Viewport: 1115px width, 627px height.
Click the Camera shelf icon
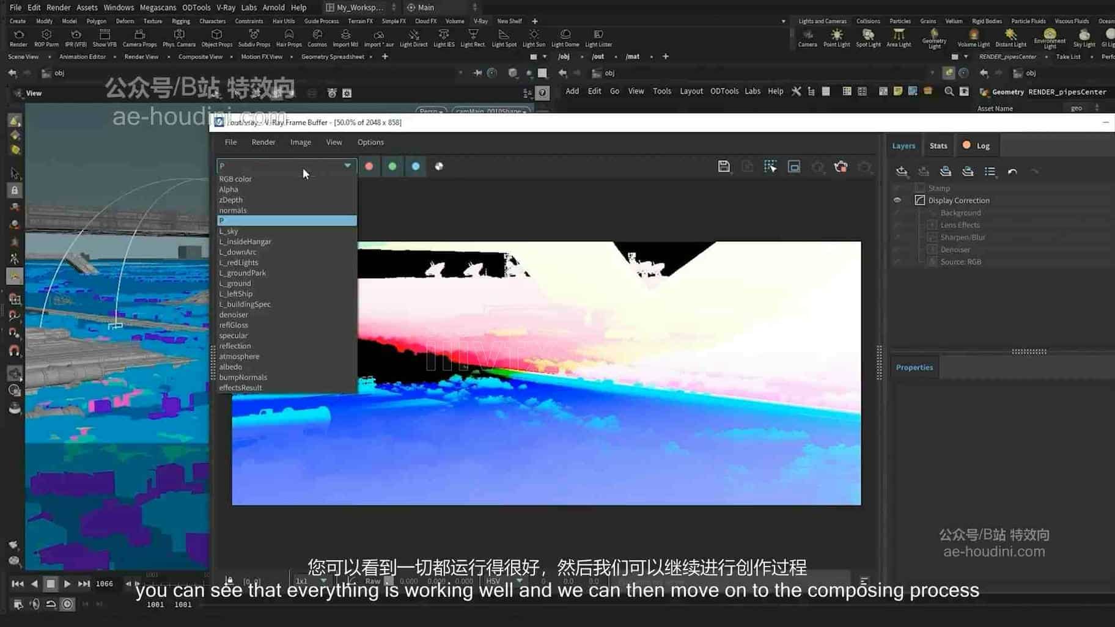(x=808, y=38)
